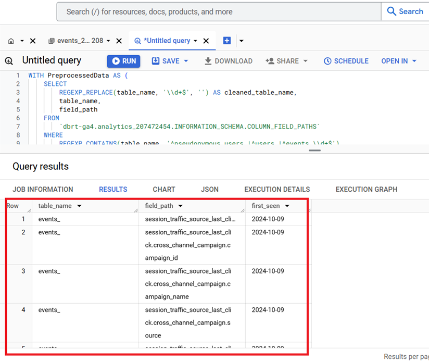
Task: Open the CHART tab
Action: pos(164,190)
